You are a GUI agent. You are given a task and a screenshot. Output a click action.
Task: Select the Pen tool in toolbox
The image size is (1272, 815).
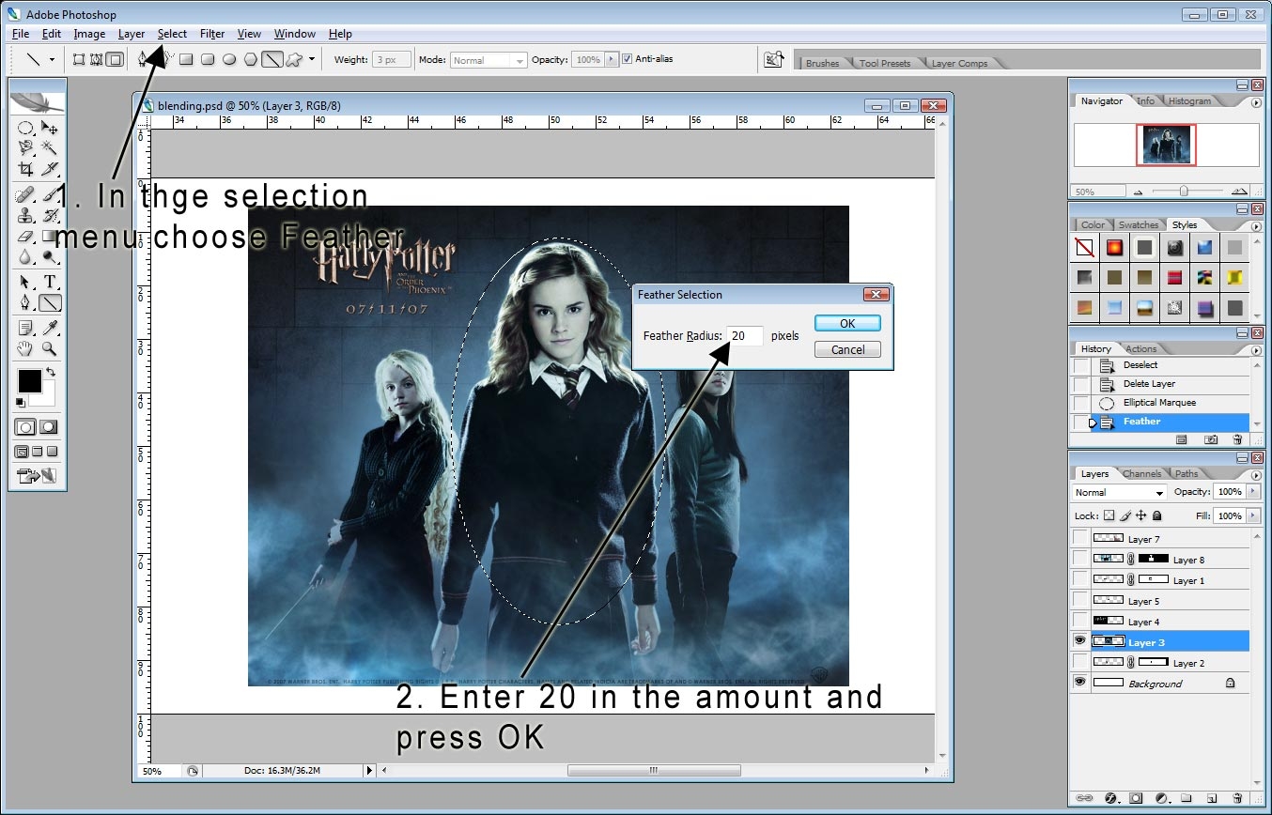tap(26, 302)
